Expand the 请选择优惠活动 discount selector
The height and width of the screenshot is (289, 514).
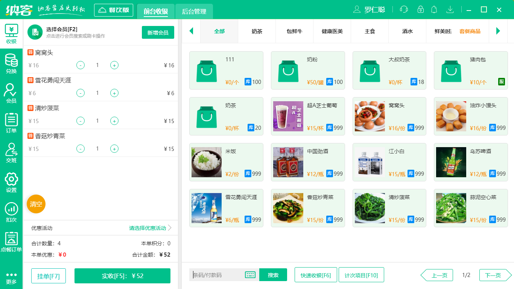pos(148,227)
